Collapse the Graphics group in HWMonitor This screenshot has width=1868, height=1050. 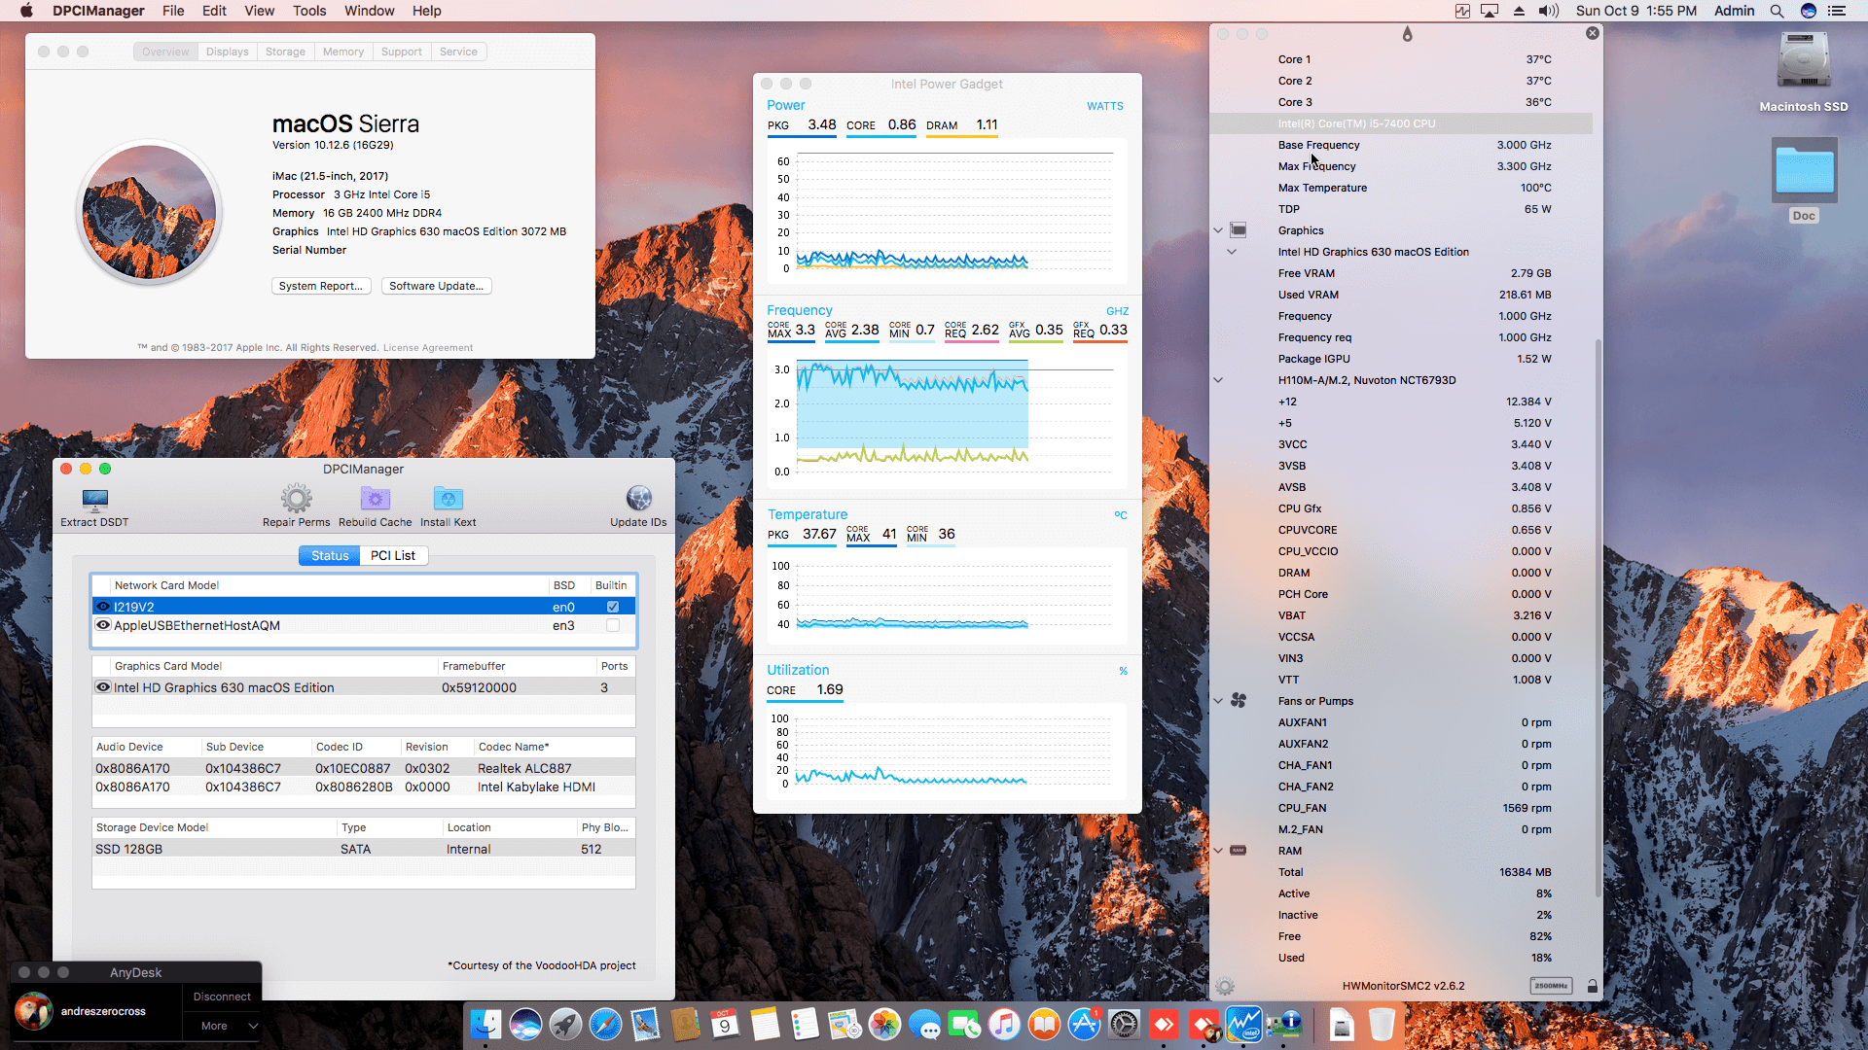pos(1218,230)
